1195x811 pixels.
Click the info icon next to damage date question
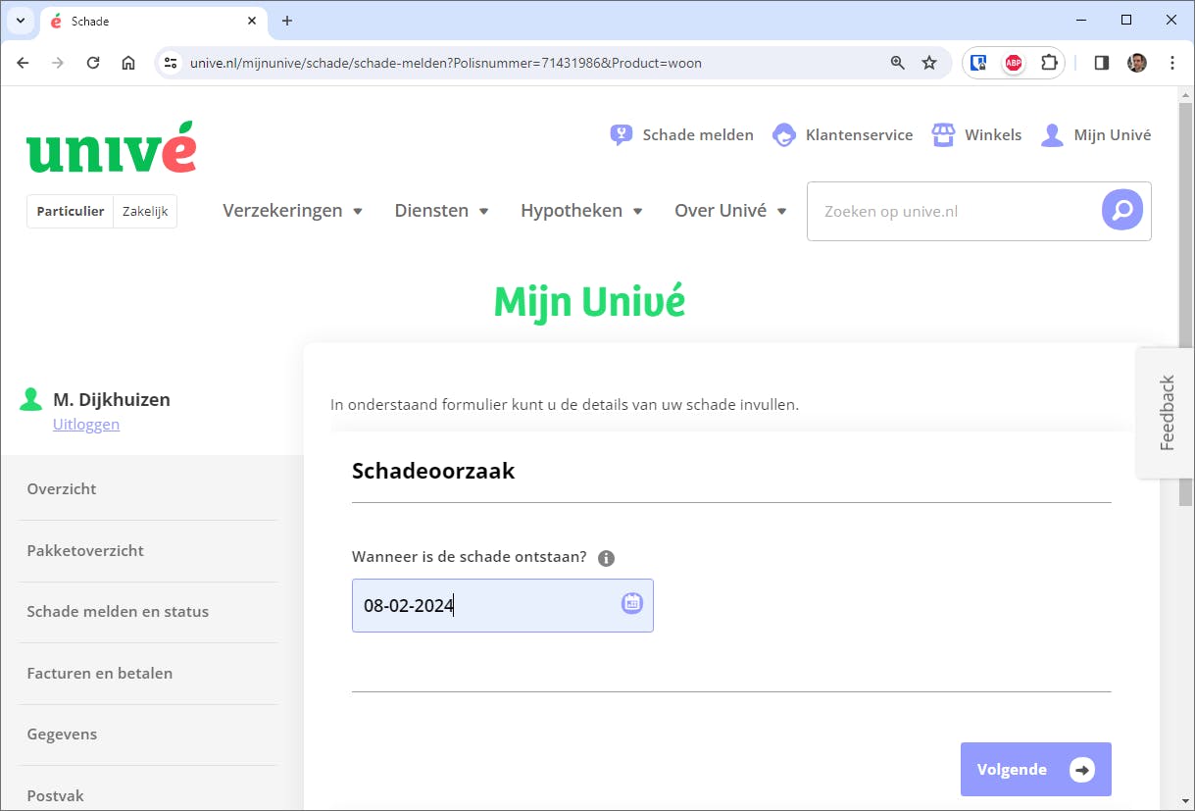606,558
